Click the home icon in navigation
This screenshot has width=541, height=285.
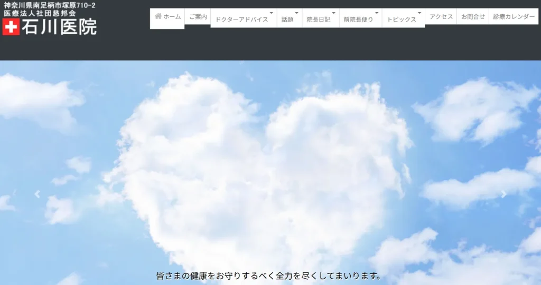point(157,16)
